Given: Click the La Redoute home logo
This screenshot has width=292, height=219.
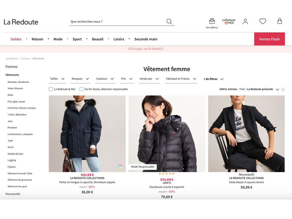Looking at the screenshot, I should (21, 22).
